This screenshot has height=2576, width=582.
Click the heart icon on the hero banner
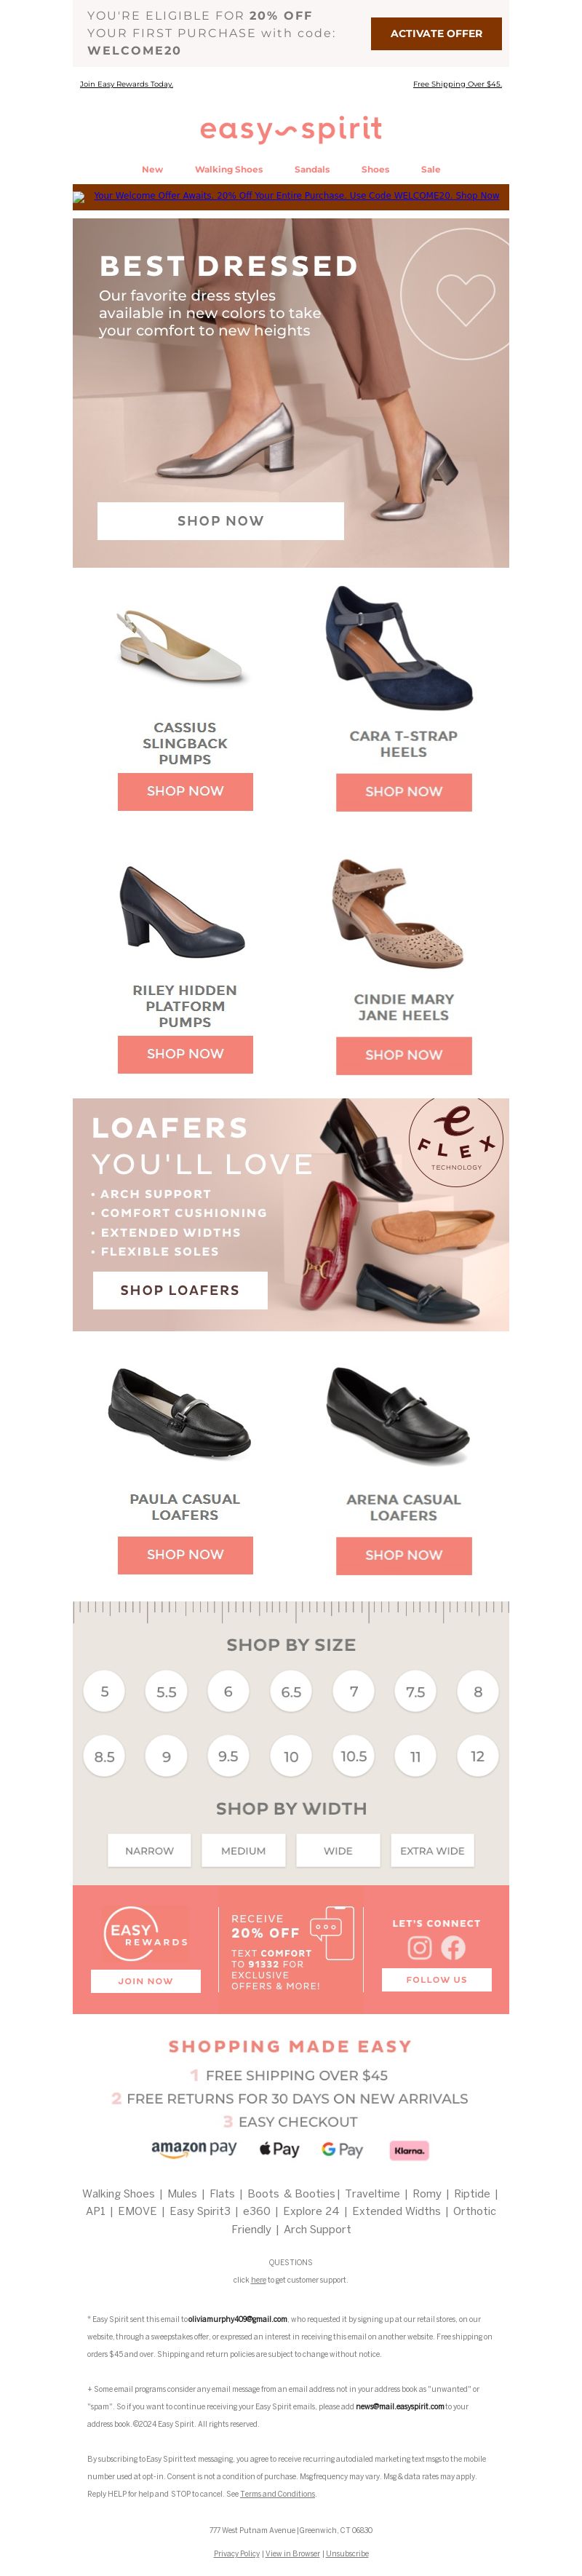466,298
